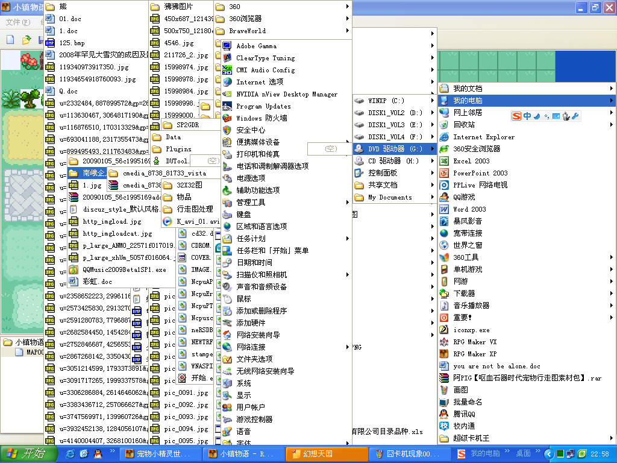
Task: Click the 360 tray icon near clock
Action: pyautogui.click(x=582, y=454)
